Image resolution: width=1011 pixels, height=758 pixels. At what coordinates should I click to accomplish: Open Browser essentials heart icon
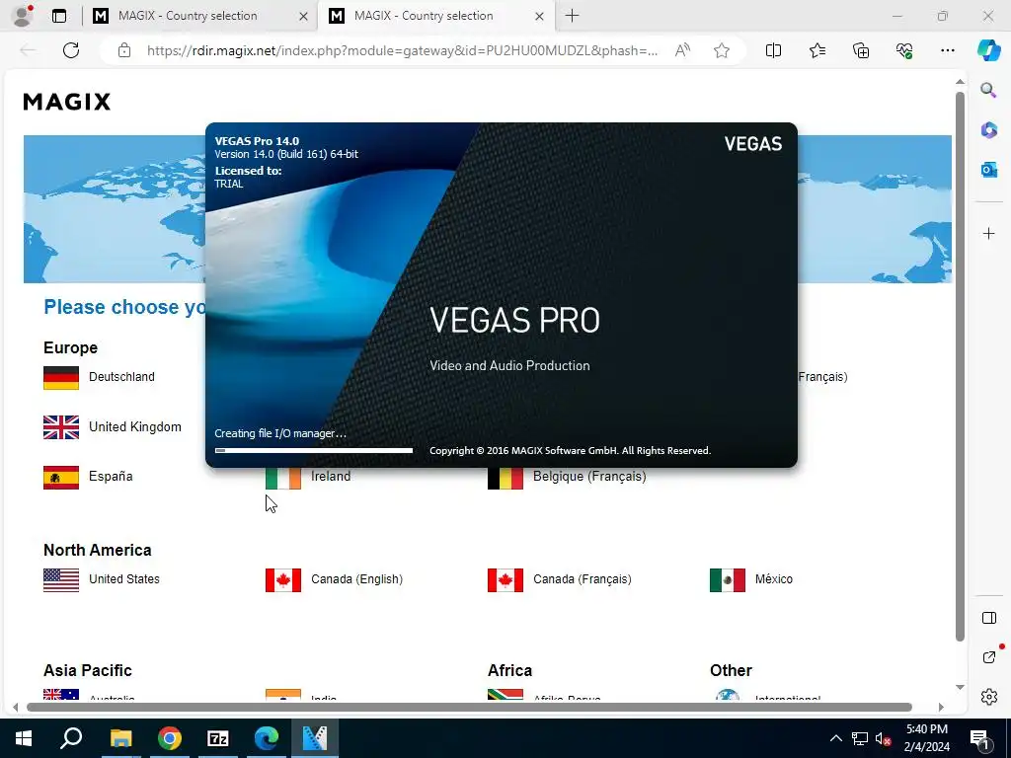pyautogui.click(x=904, y=50)
